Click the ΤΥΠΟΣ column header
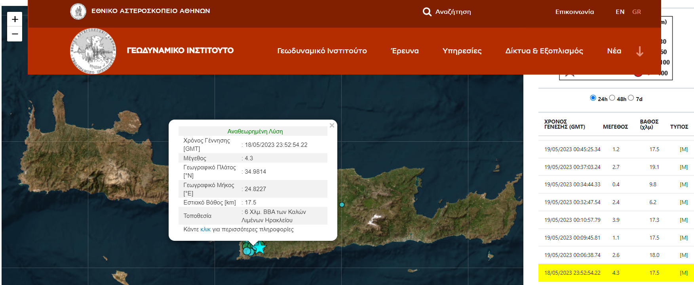Screen dimensions: 694x285 (x=679, y=127)
